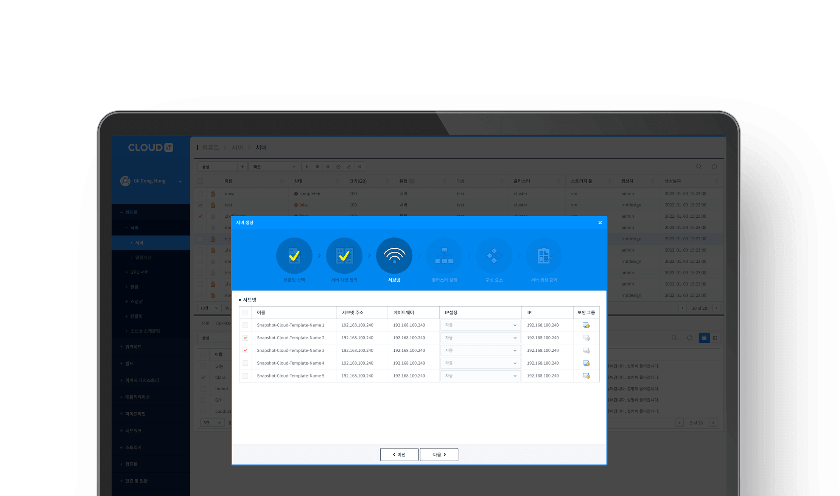Image resolution: width=840 pixels, height=496 pixels.
Task: Toggle select-all checkbox in subnet table header
Action: (x=246, y=313)
